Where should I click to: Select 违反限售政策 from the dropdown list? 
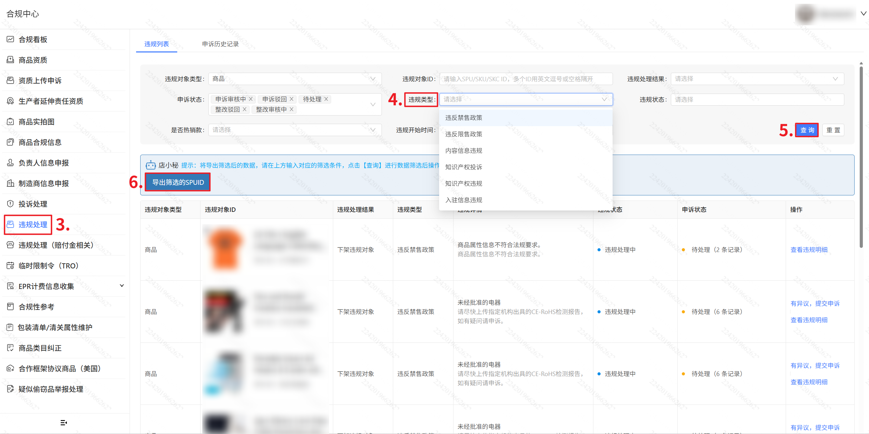pos(526,134)
